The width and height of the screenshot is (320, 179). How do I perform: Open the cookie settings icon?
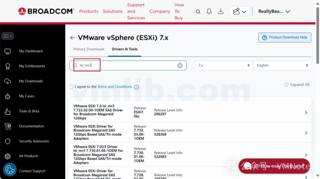[10, 170]
